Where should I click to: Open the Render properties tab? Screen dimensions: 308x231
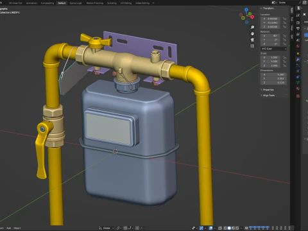[x=298, y=22]
